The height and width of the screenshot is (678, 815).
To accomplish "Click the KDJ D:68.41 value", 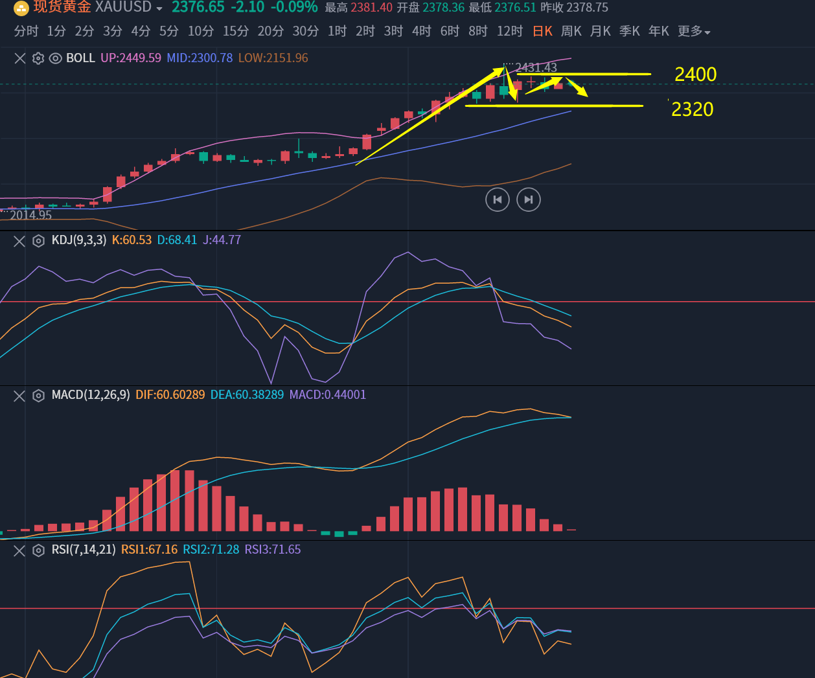I will [x=178, y=240].
